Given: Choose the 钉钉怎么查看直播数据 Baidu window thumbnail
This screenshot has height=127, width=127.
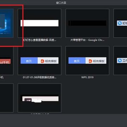Looking at the screenshot, I should point(40,23).
